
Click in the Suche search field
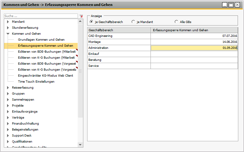[41, 16]
